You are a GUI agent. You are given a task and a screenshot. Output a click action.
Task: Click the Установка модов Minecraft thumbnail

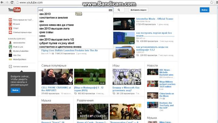coord(127,77)
